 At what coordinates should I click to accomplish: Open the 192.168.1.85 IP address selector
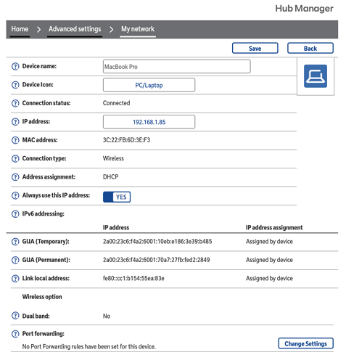click(x=149, y=122)
